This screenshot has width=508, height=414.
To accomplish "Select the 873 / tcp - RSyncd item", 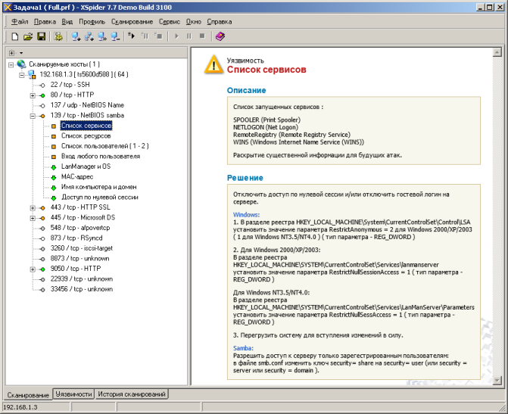I will [76, 238].
